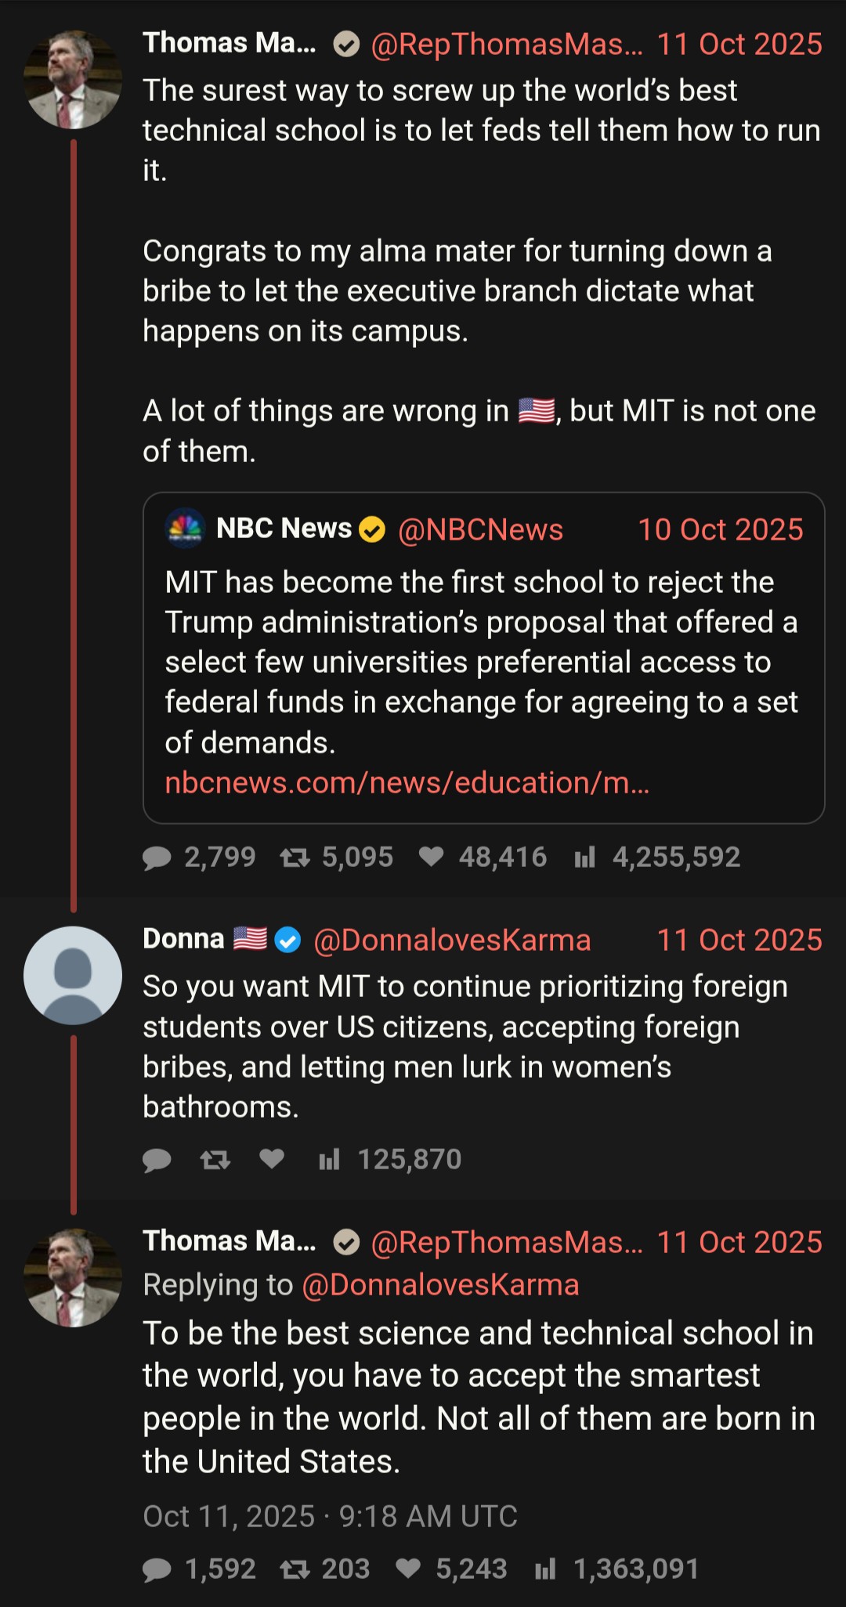846x1607 pixels.
Task: Click the @DonnalovesKarma mention after Replying to
Action: pos(440,1285)
